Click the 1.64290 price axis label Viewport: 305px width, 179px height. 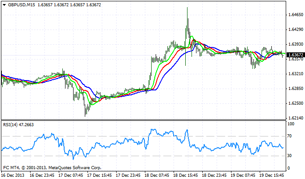[296, 30]
